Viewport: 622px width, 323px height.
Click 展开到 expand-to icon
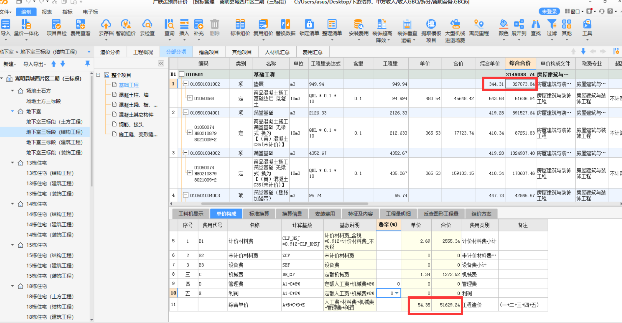point(519,24)
